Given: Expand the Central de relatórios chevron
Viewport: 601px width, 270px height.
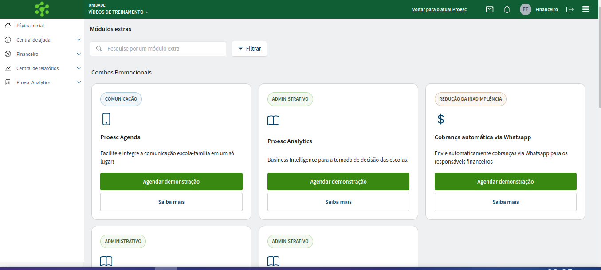Looking at the screenshot, I should tap(79, 68).
